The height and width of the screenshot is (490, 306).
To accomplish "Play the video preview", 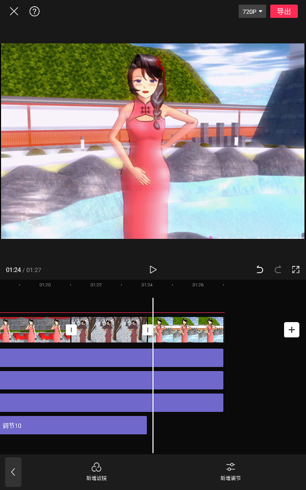I will [152, 269].
